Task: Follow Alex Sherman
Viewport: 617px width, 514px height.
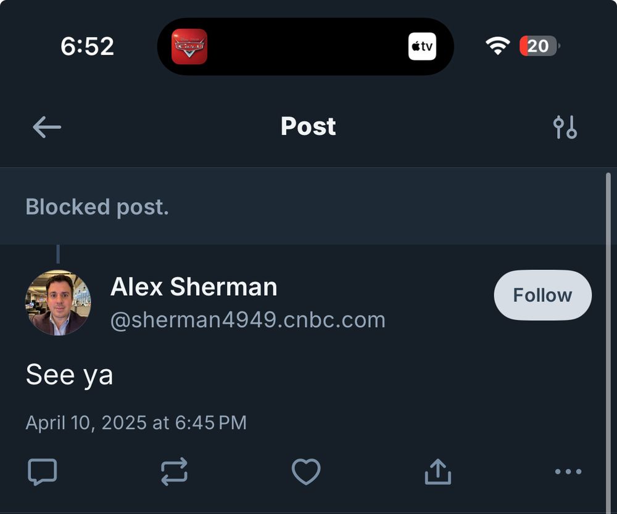Action: (542, 295)
